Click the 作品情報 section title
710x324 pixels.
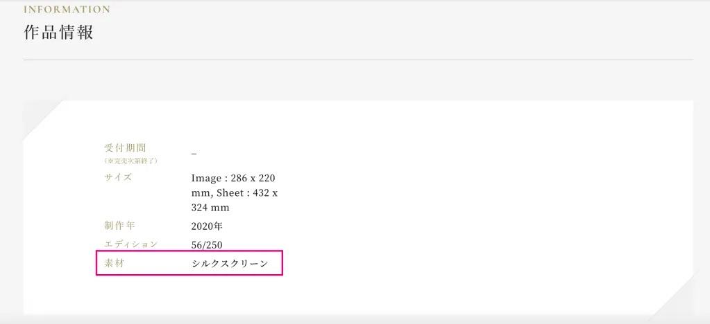coord(58,33)
